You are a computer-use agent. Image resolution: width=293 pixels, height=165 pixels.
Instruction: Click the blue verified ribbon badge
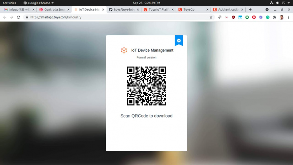pyautogui.click(x=179, y=40)
